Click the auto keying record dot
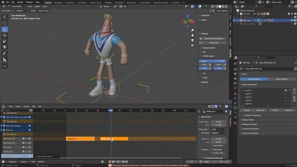Image resolution: width=297 pixels, height=167 pixels. click(x=103, y=162)
